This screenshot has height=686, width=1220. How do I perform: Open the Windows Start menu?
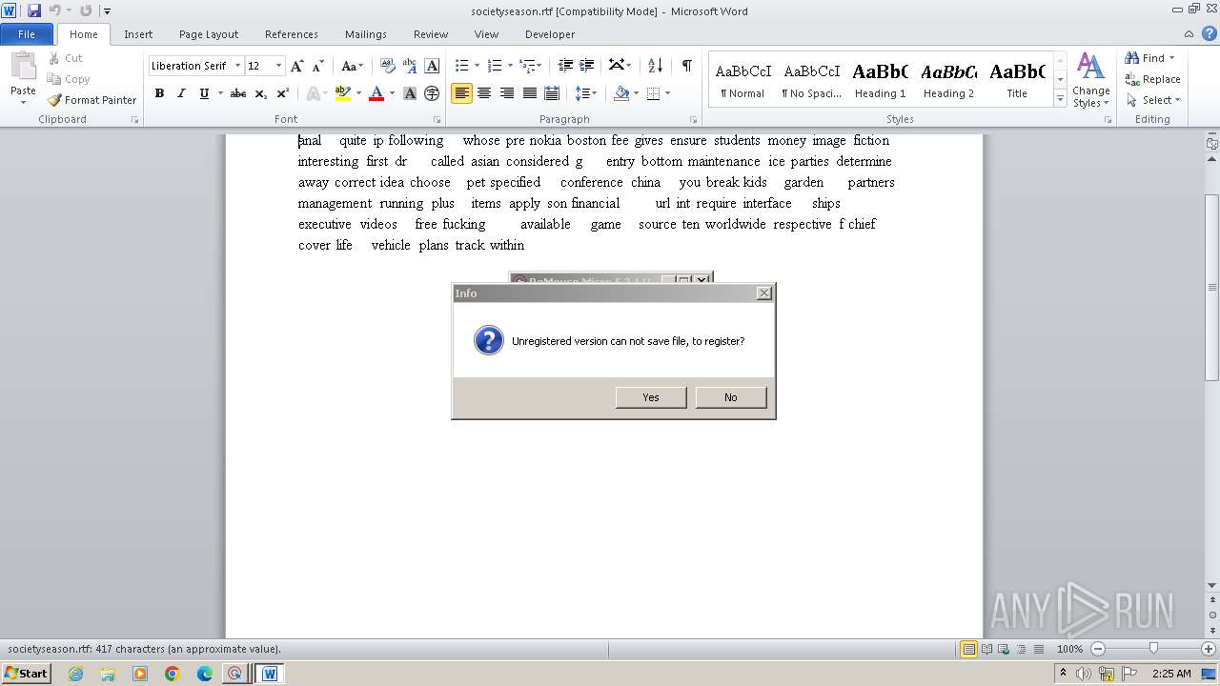point(26,674)
